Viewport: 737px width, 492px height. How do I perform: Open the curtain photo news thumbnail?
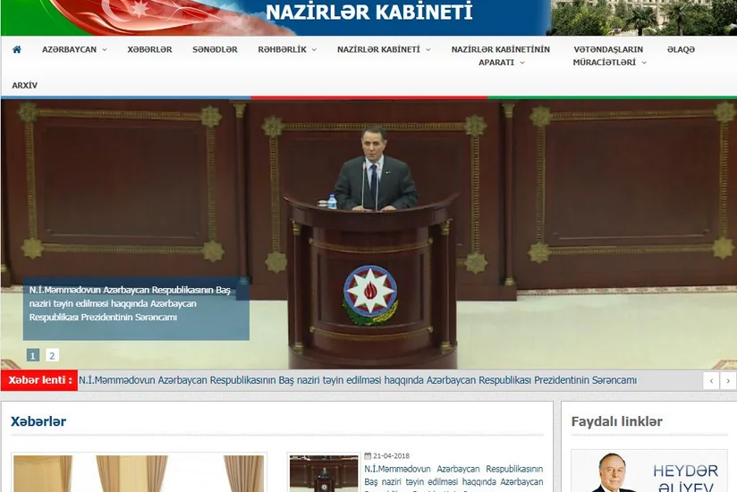point(139,472)
